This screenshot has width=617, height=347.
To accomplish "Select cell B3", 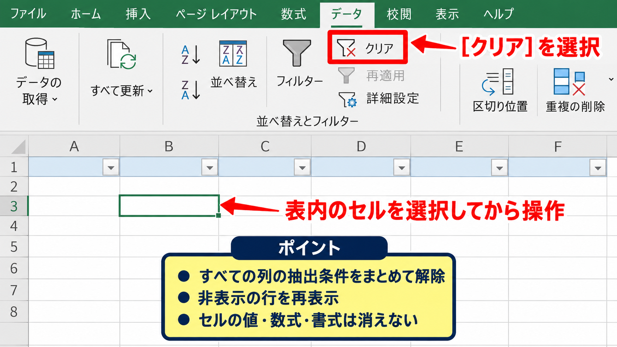I will coord(169,206).
